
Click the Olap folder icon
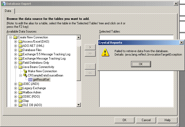(x=20, y=101)
